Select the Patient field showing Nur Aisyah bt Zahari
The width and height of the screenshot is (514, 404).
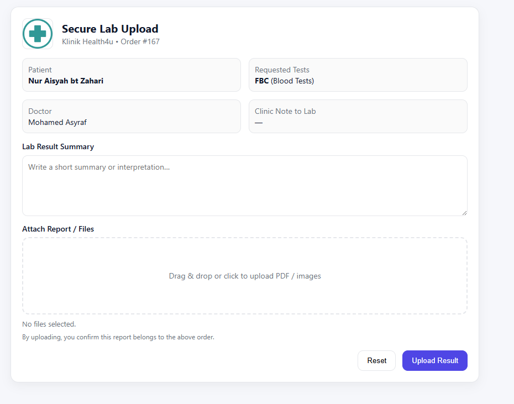(132, 75)
